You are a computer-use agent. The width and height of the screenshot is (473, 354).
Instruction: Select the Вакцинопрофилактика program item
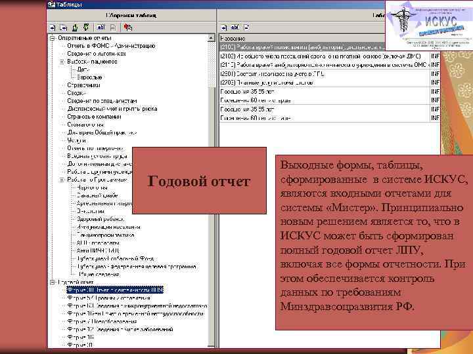pos(105,235)
